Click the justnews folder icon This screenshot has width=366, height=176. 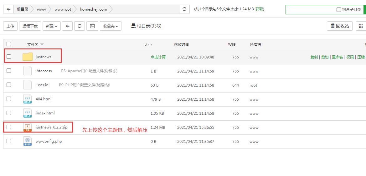tap(28, 57)
